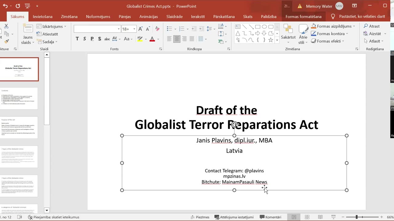Select the triangle shape in gallery
The width and height of the screenshot is (394, 221).
(238, 33)
